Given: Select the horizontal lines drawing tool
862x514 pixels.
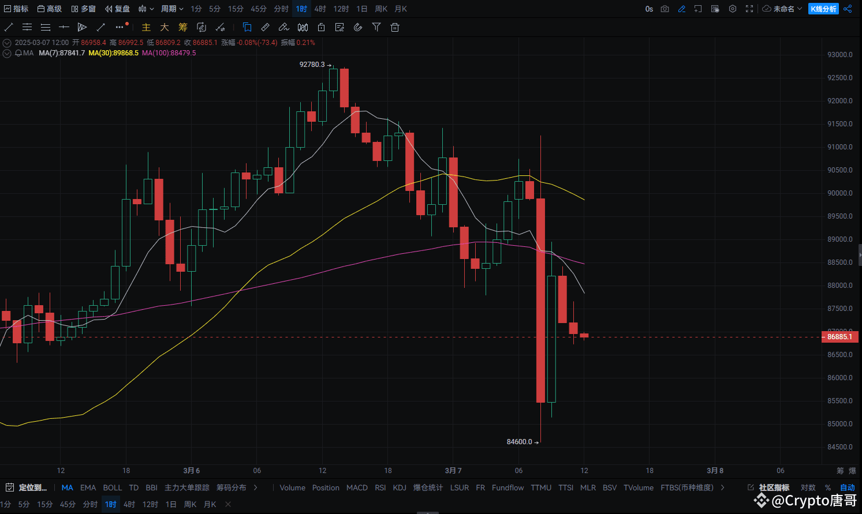Looking at the screenshot, I should click(x=46, y=27).
